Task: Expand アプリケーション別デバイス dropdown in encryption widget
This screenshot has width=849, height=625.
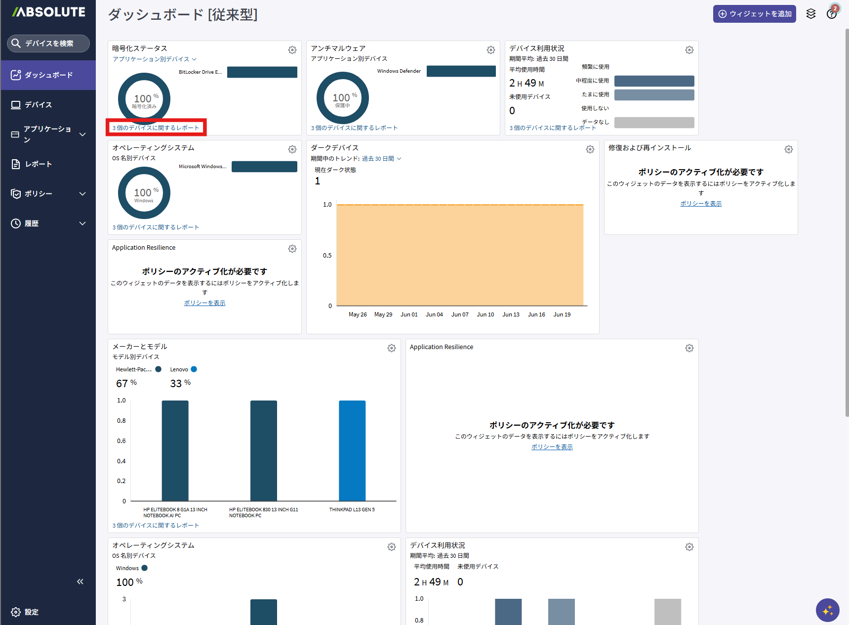Action: [155, 59]
